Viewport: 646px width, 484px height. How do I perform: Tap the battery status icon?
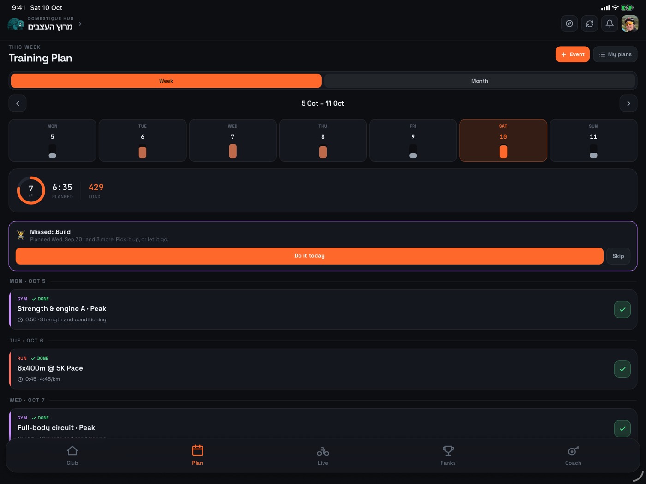(627, 8)
